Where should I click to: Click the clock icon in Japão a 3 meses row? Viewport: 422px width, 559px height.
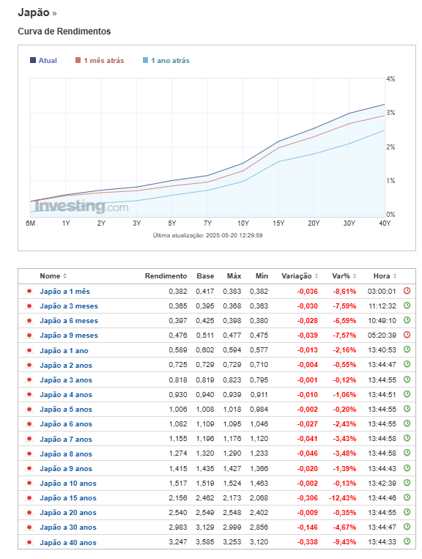coord(407,306)
